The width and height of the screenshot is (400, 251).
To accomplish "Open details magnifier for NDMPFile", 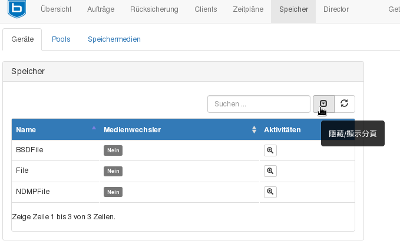I will tap(270, 192).
